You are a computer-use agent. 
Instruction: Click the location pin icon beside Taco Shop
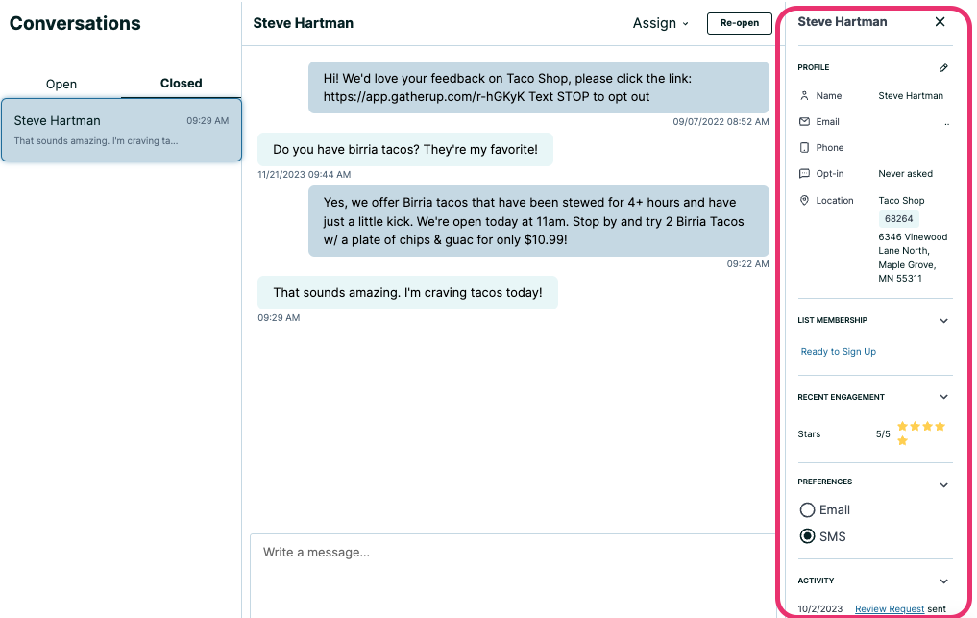click(x=803, y=200)
